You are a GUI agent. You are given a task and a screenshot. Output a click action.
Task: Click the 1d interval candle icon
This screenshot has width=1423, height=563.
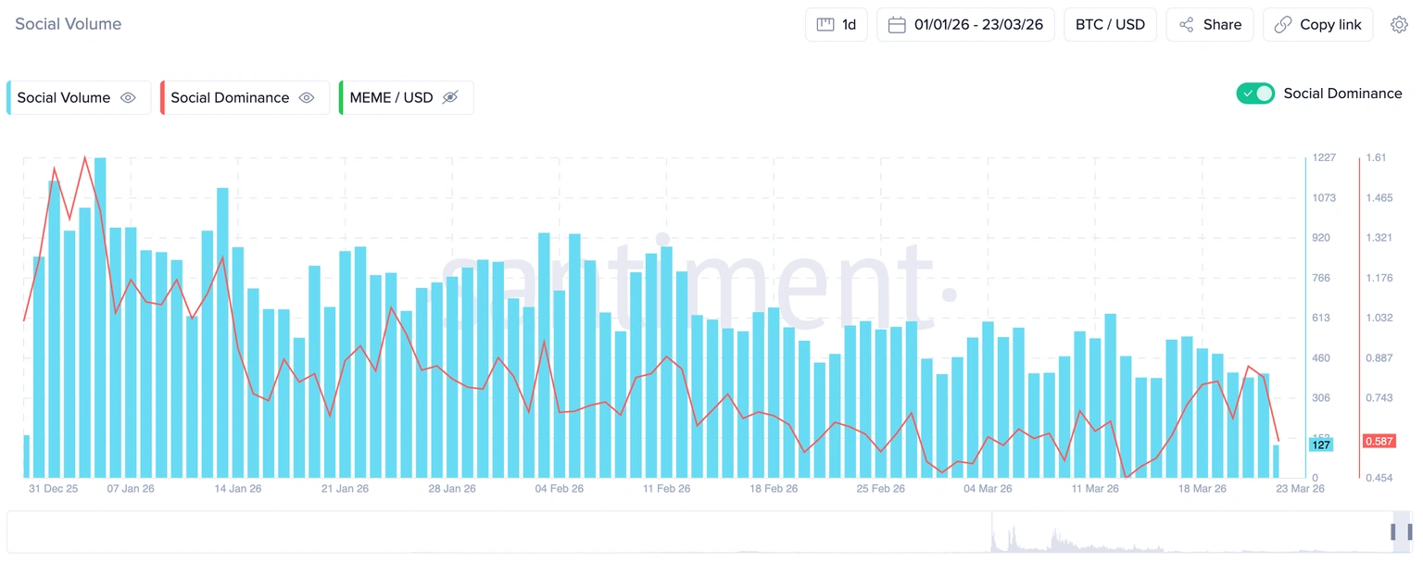(825, 25)
